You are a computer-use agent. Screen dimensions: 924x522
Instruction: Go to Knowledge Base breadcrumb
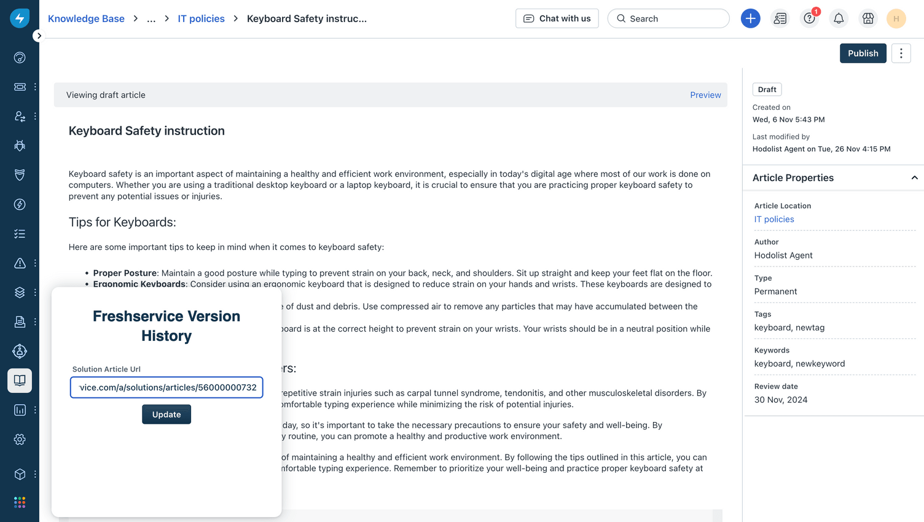(x=86, y=18)
